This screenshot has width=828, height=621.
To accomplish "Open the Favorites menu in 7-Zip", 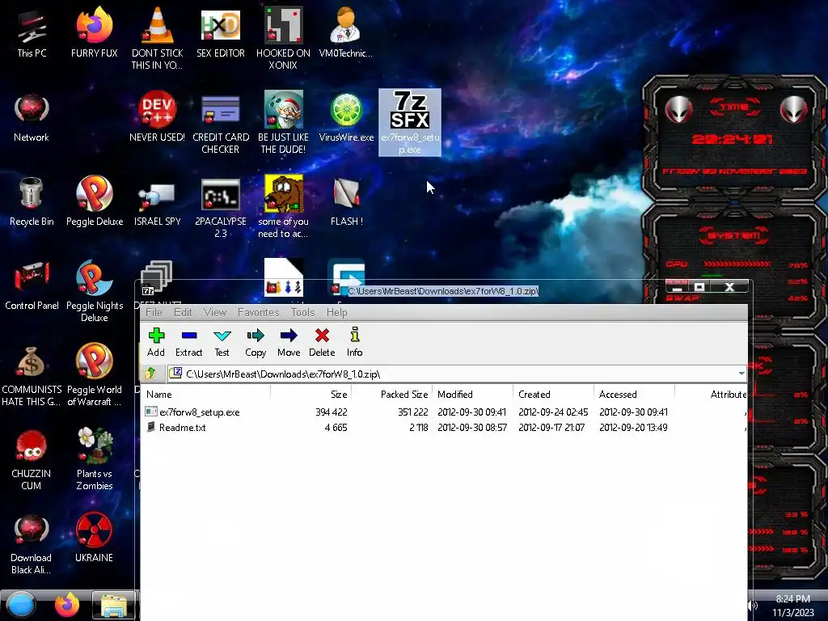I will (258, 312).
